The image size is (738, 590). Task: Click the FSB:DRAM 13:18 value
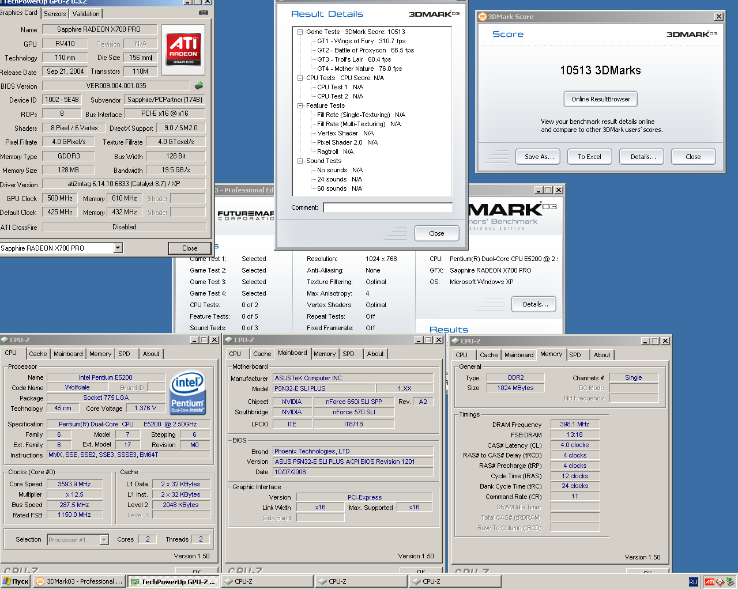coord(575,434)
